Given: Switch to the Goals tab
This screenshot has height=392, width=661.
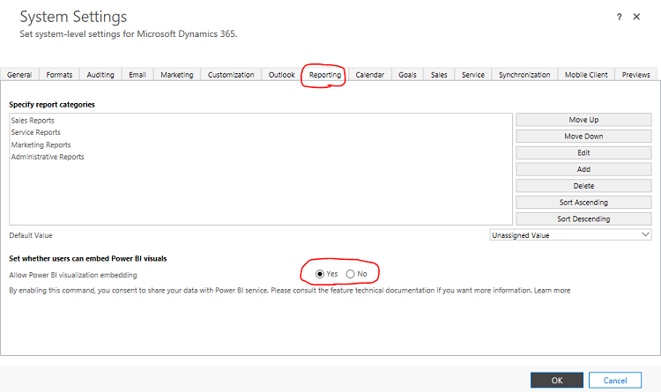Looking at the screenshot, I should [x=408, y=75].
